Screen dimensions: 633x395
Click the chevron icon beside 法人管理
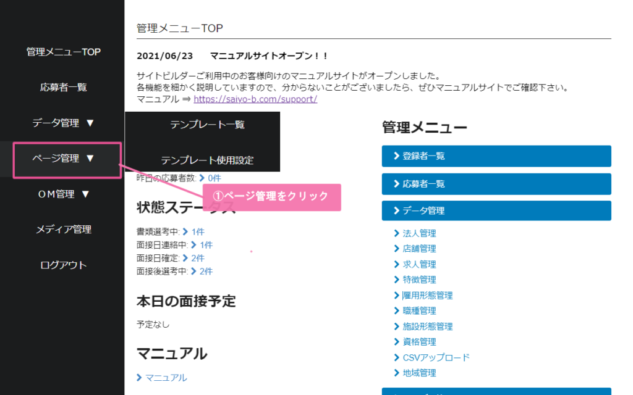point(396,233)
